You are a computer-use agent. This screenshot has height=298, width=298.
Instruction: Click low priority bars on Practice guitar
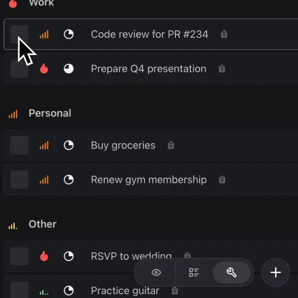pos(44,291)
